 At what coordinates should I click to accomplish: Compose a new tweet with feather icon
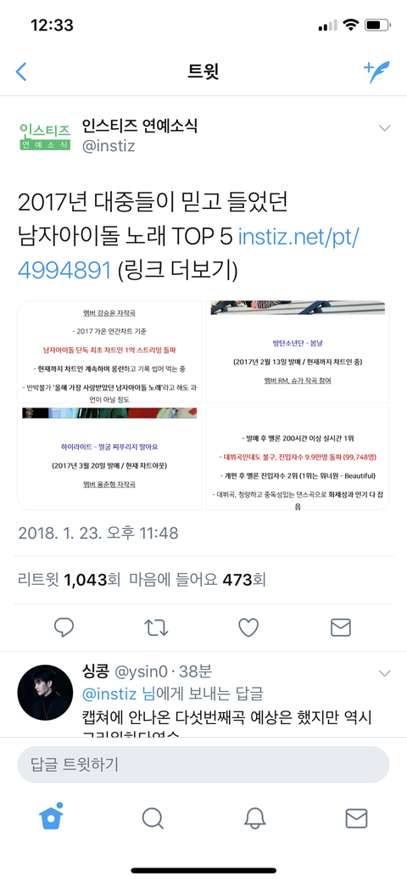click(x=376, y=71)
